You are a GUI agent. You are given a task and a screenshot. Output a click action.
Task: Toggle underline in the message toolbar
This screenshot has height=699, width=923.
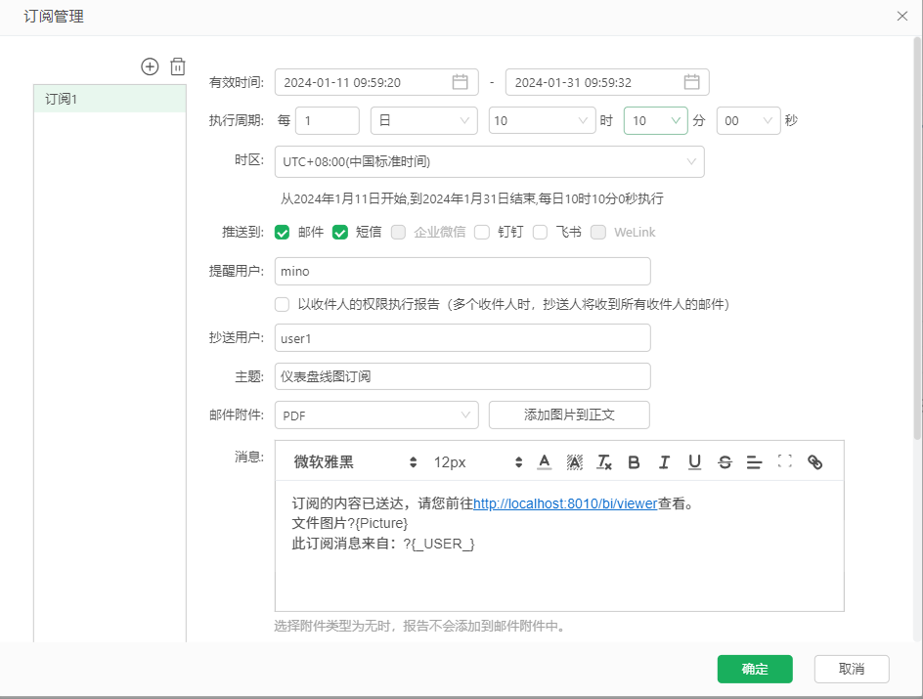point(694,461)
